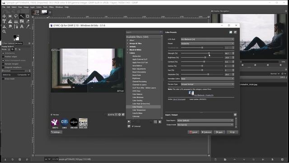Image resolution: width=289 pixels, height=163 pixels.
Task: Open the File menu
Action: click(4, 7)
